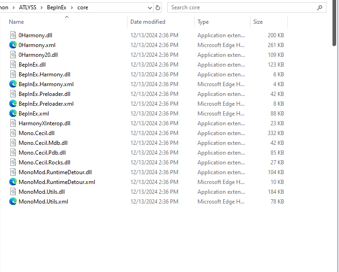The height and width of the screenshot is (272, 339).
Task: Select the MonoMod.Utils.dll file name
Action: pos(42,192)
